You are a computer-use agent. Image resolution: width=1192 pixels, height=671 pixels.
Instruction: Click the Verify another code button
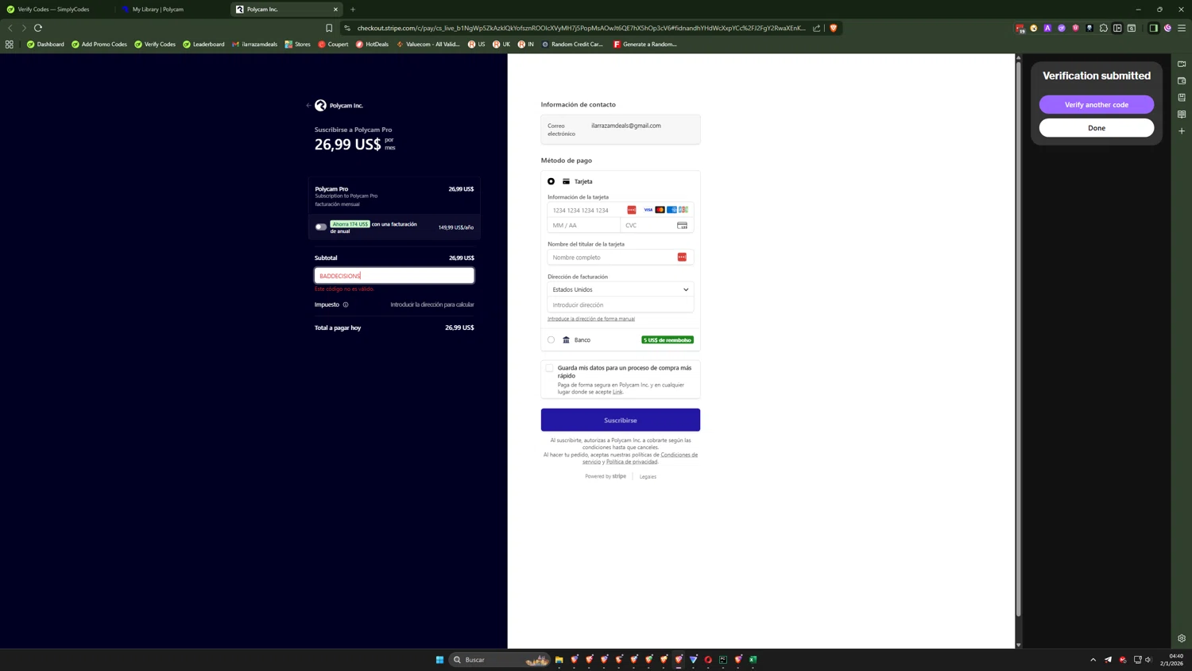coord(1097,105)
